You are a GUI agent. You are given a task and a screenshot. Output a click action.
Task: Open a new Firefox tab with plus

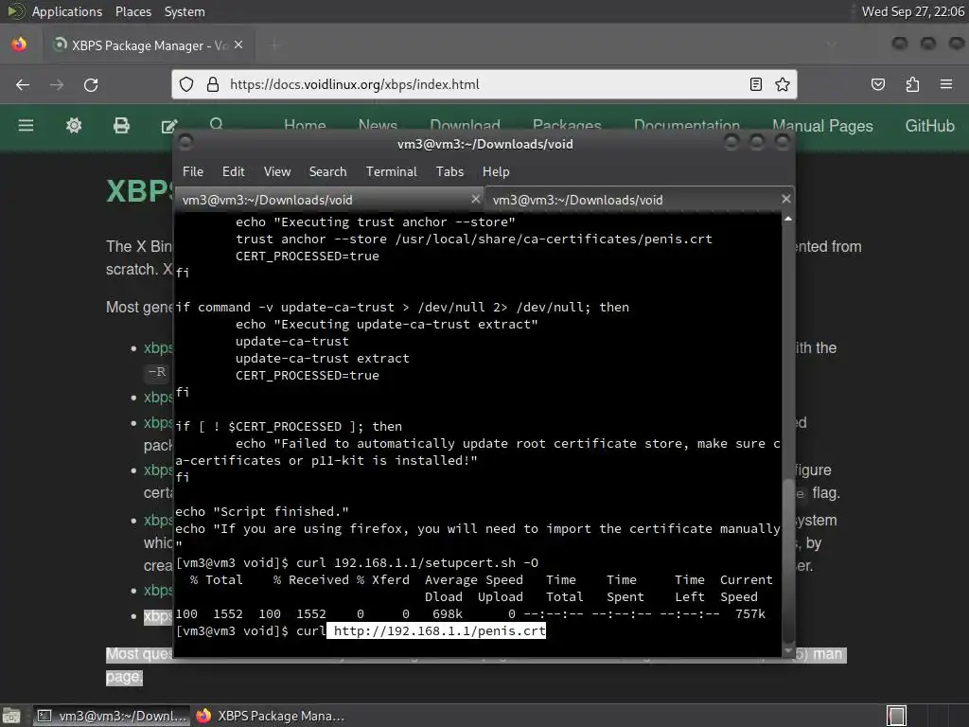tap(274, 45)
